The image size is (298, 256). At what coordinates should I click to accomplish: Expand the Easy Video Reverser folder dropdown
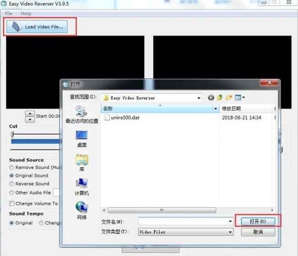click(199, 98)
